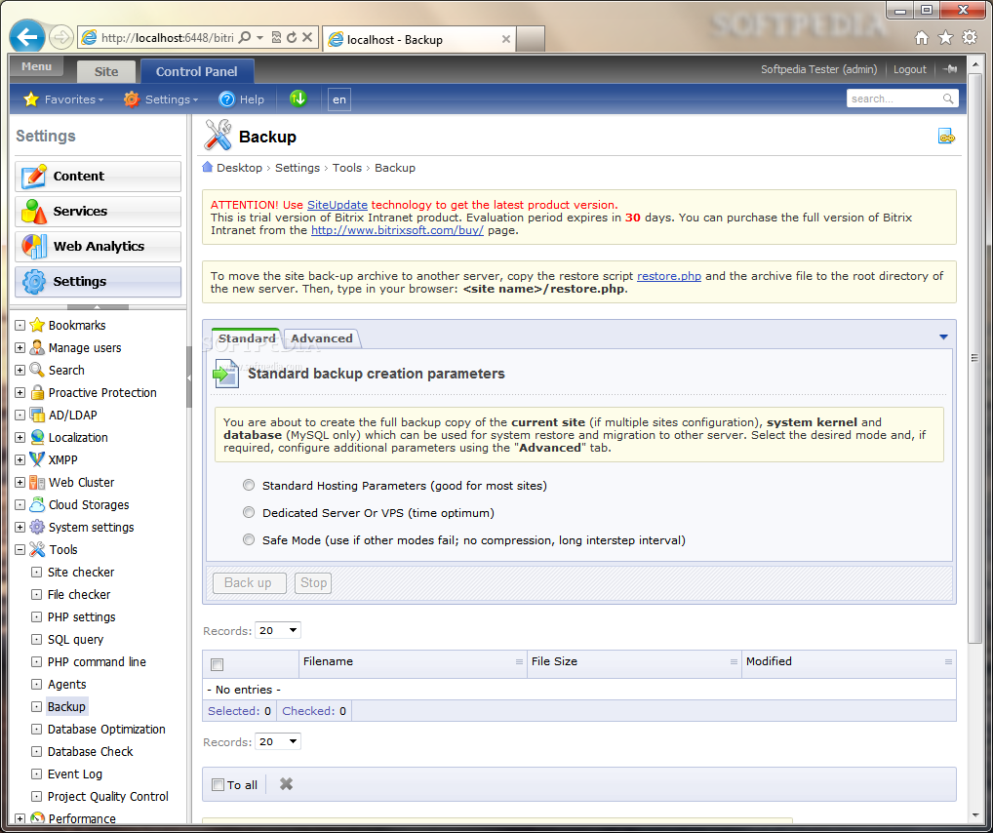Collapse tab panel with blue triangle
The image size is (993, 833).
pos(943,337)
